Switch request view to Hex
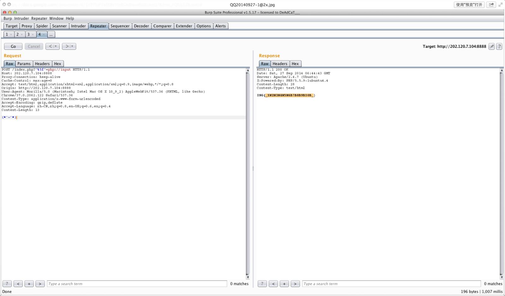This screenshot has width=505, height=296. (57, 63)
